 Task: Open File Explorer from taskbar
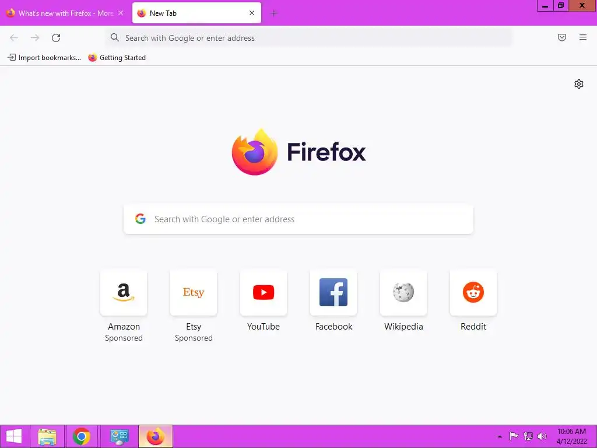point(47,436)
